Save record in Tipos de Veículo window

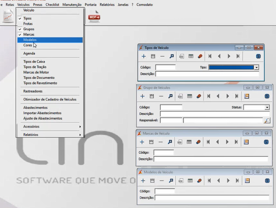[x=153, y=56]
